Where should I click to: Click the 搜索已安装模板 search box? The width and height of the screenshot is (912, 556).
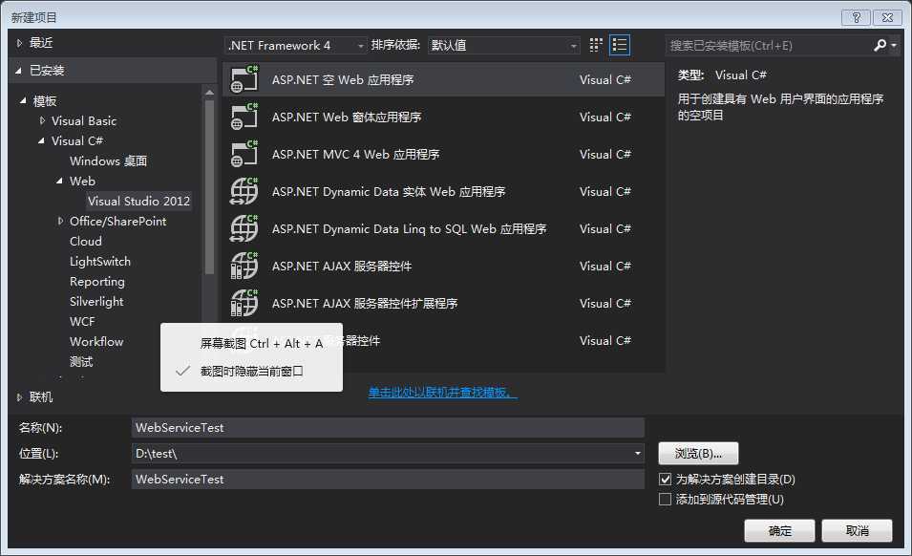(x=769, y=45)
